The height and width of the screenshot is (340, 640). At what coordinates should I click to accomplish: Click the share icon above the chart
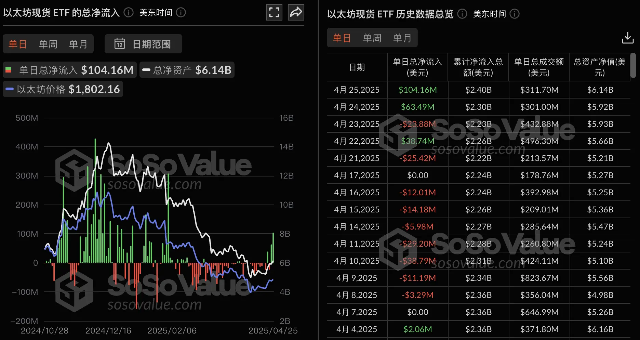click(295, 12)
